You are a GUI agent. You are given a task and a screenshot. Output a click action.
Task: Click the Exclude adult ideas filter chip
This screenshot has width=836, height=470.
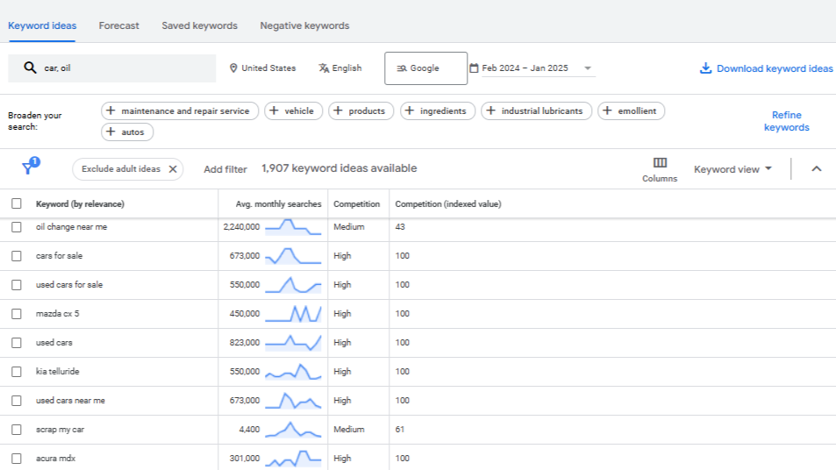pyautogui.click(x=127, y=169)
